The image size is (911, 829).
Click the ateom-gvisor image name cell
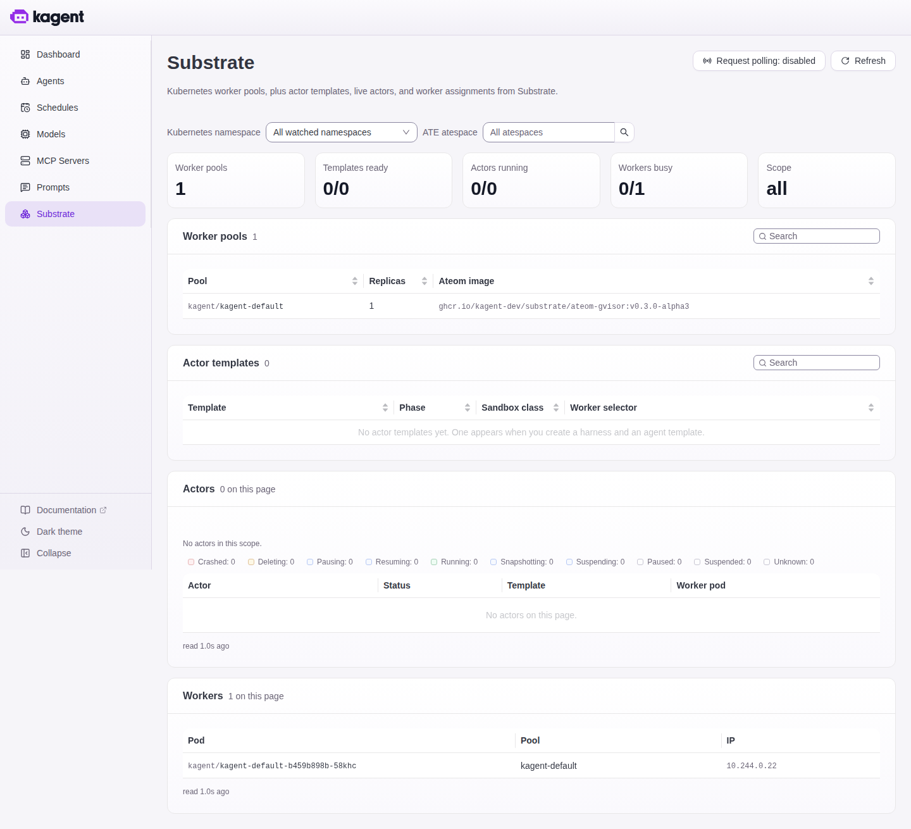click(564, 306)
